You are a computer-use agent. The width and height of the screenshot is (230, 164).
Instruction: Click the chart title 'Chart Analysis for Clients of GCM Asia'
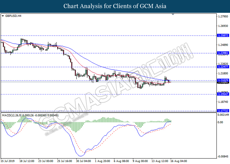(x=115, y=6)
